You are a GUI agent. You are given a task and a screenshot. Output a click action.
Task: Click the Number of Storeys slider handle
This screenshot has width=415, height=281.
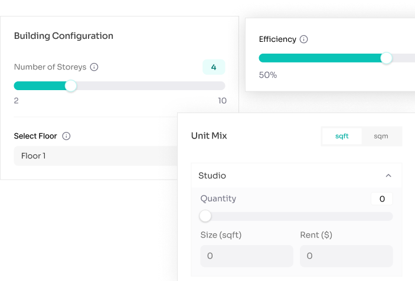(x=71, y=86)
